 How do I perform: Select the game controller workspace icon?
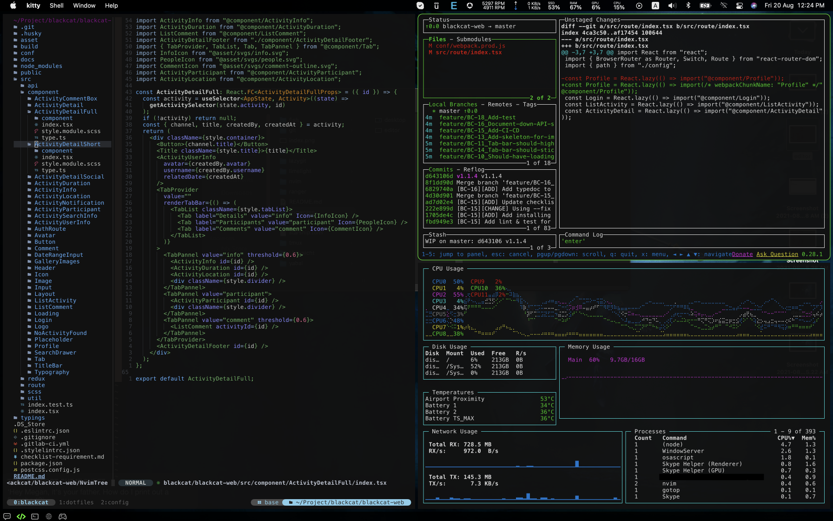click(x=62, y=516)
